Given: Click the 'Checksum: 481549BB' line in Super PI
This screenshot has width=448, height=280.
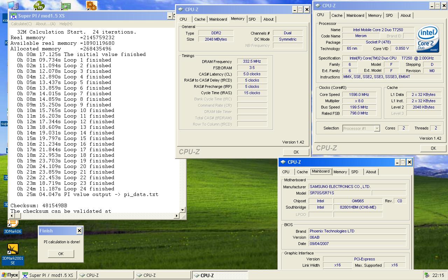Looking at the screenshot, I should tap(39, 205).
